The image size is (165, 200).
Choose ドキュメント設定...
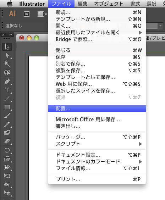(x=97, y=155)
